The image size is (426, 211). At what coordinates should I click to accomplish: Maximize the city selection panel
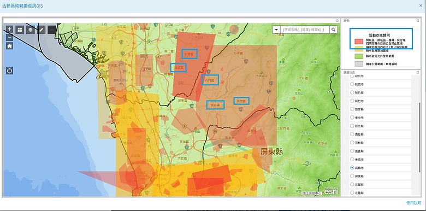pos(418,72)
